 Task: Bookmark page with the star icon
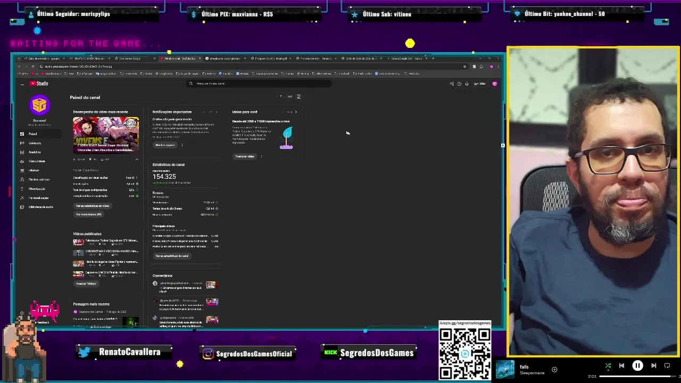point(464,66)
